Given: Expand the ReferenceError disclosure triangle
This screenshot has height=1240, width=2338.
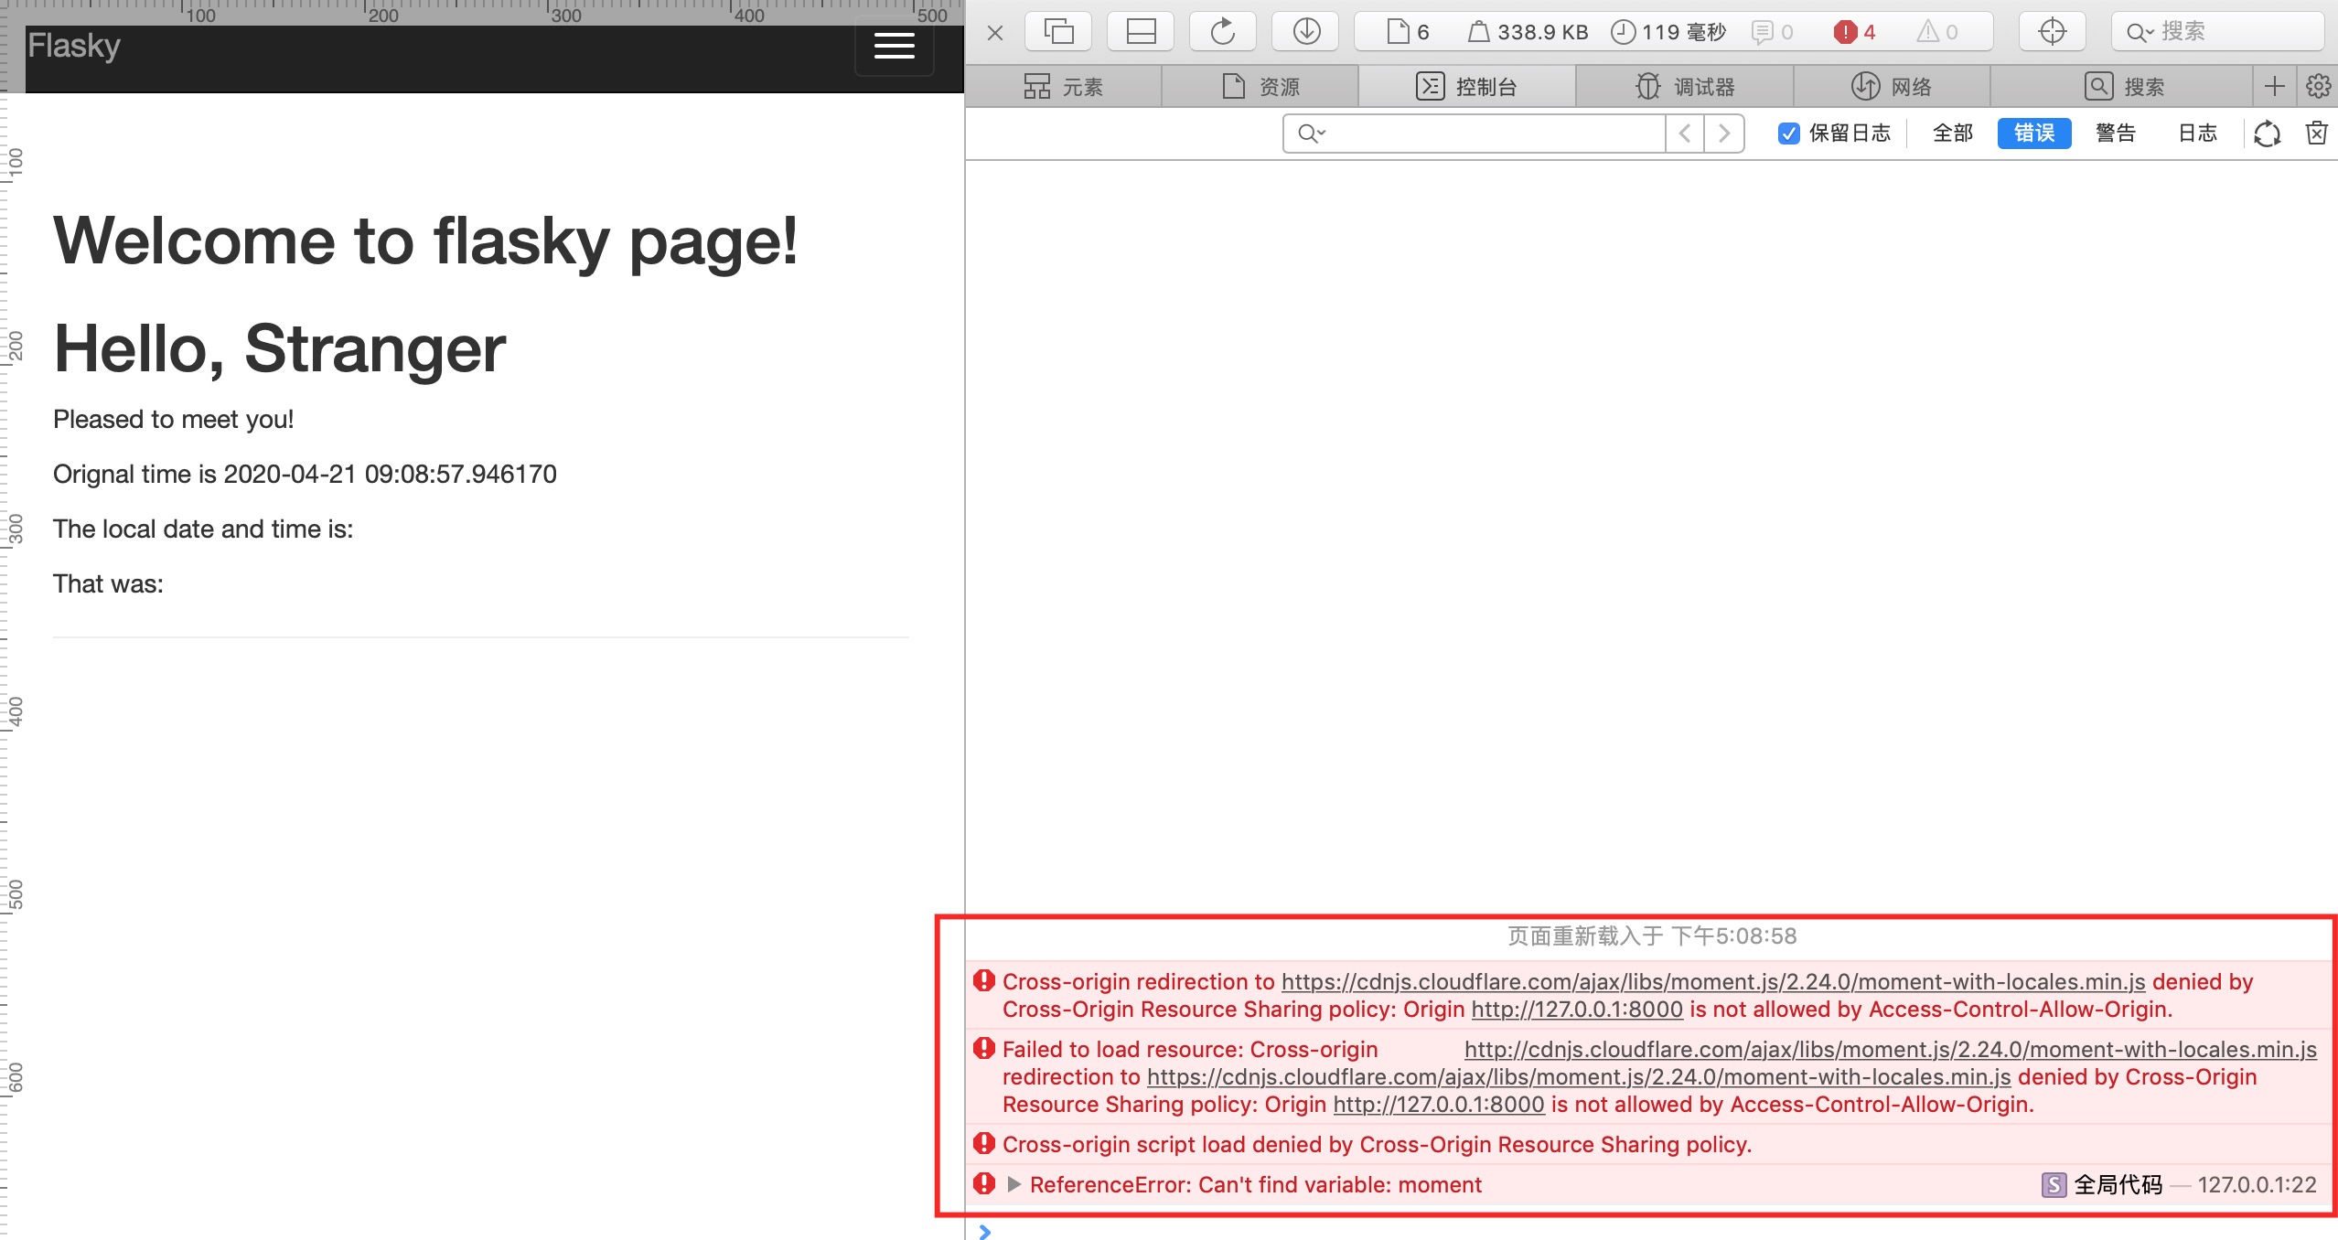Looking at the screenshot, I should [1013, 1184].
